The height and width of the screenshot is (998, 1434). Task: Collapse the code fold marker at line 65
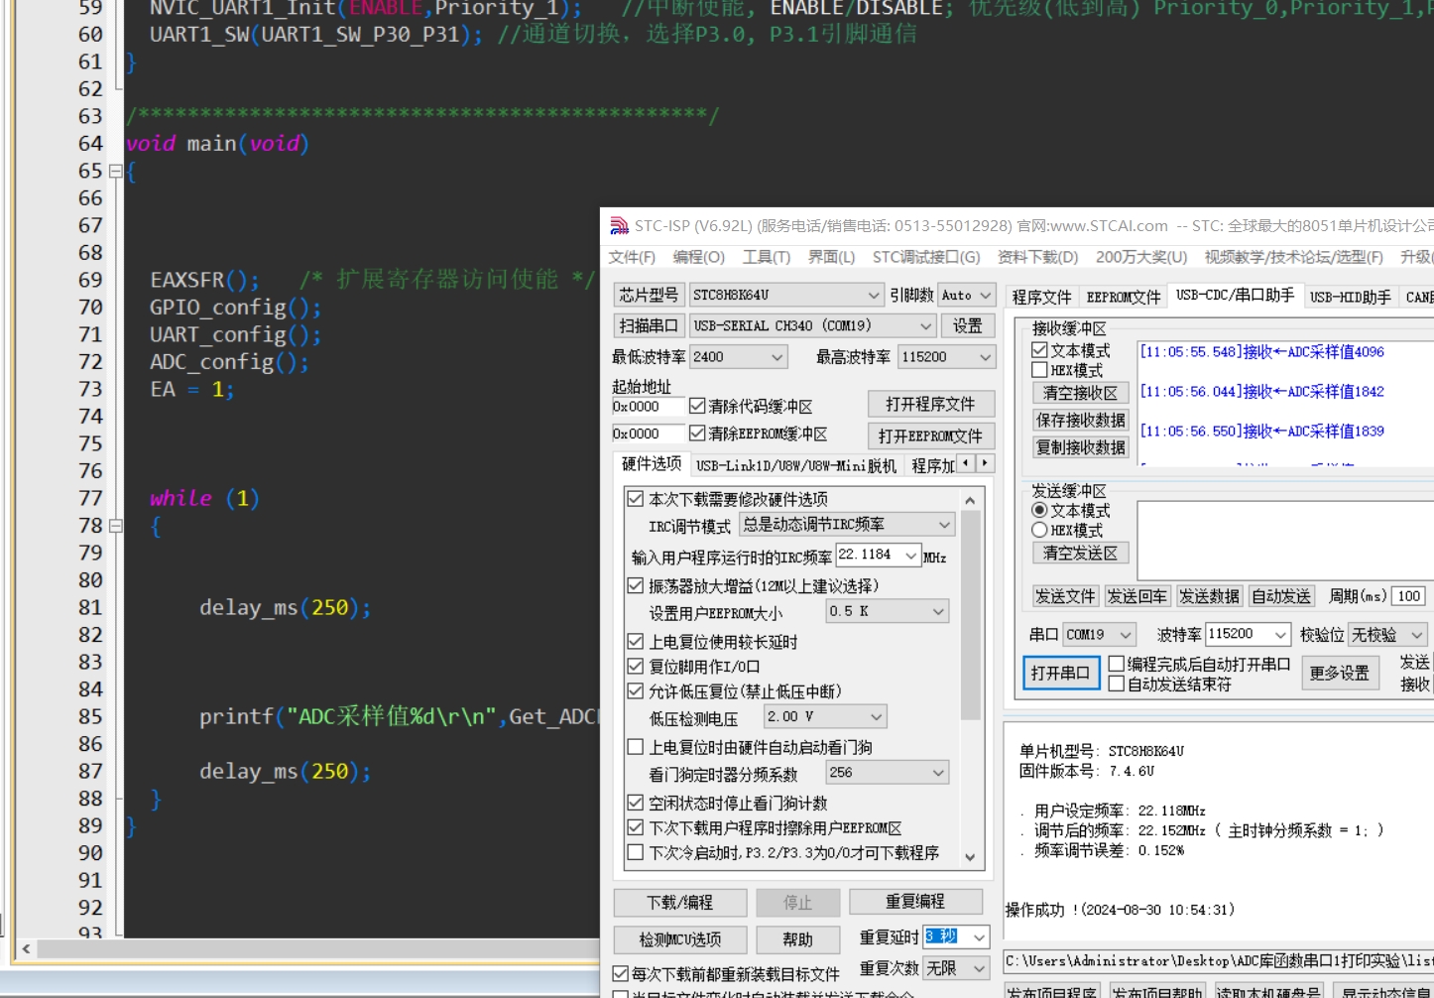[x=115, y=172]
